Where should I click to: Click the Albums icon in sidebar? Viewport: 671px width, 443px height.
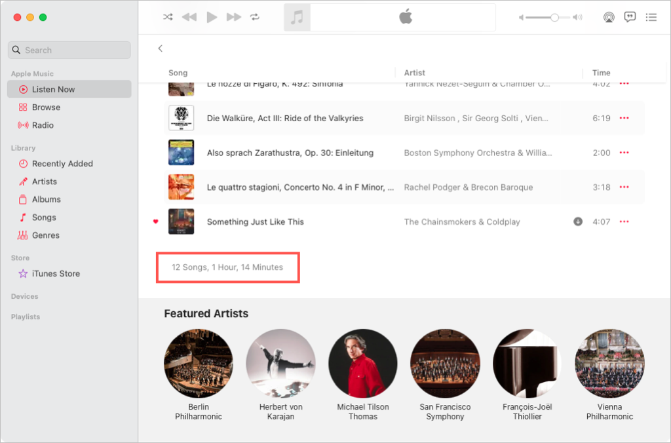point(23,199)
